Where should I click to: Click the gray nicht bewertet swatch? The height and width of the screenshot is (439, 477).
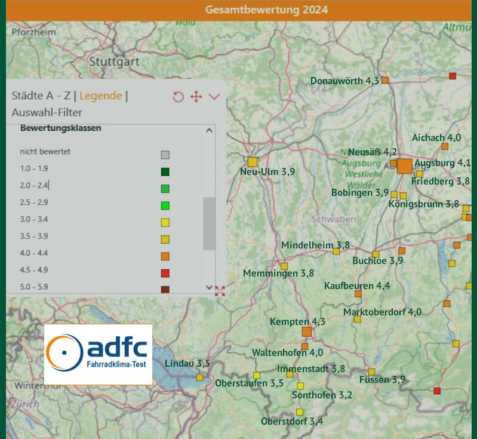(x=165, y=155)
